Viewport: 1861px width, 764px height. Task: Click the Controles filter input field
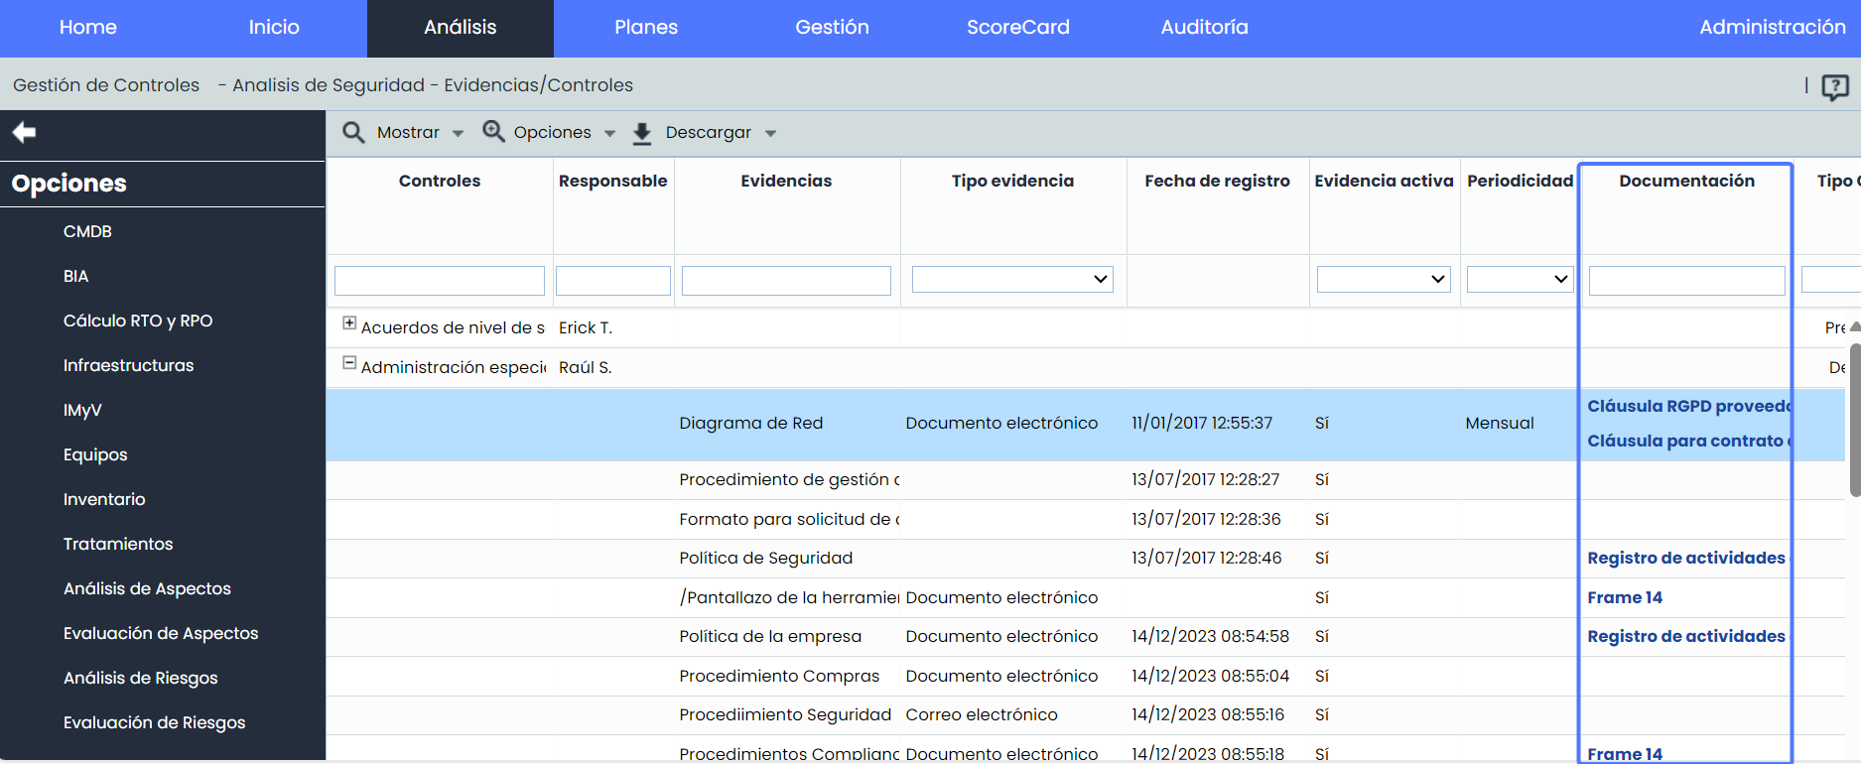pyautogui.click(x=439, y=281)
